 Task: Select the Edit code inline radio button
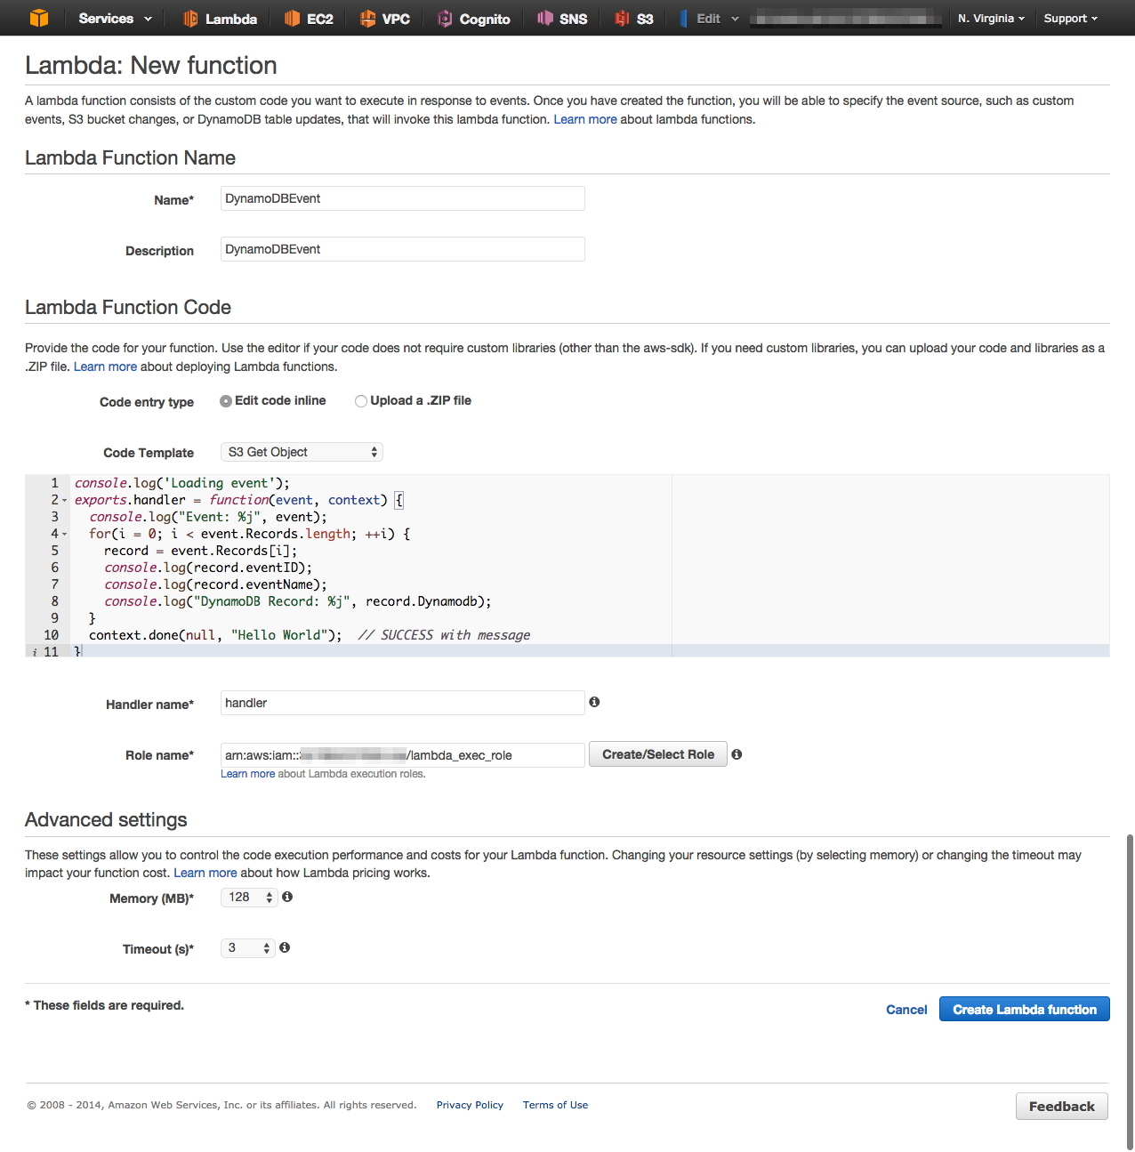(226, 401)
